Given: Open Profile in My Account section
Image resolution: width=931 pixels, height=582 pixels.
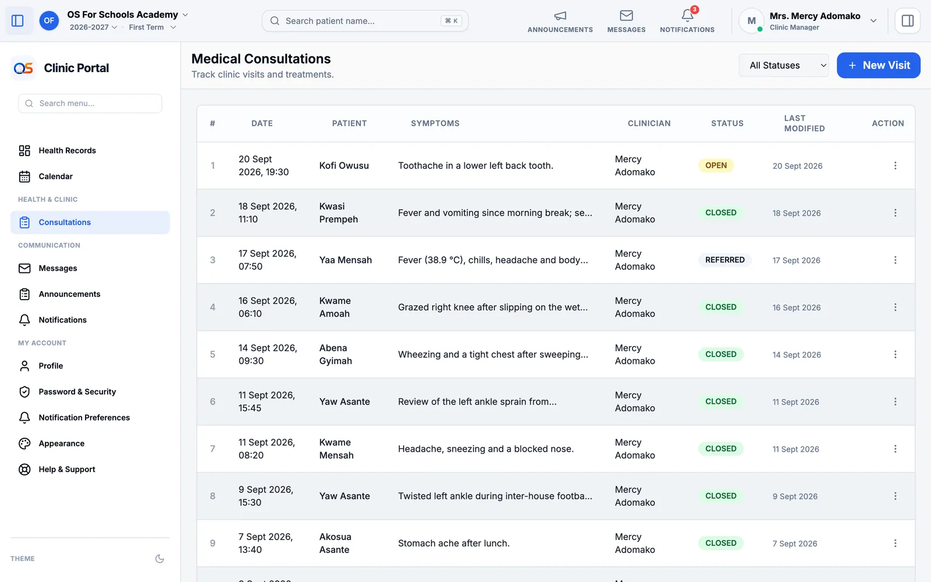Looking at the screenshot, I should 90,366.
